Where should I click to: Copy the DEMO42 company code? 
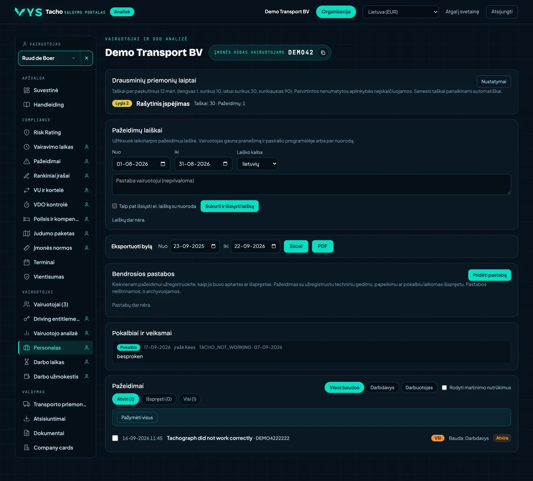coord(323,53)
